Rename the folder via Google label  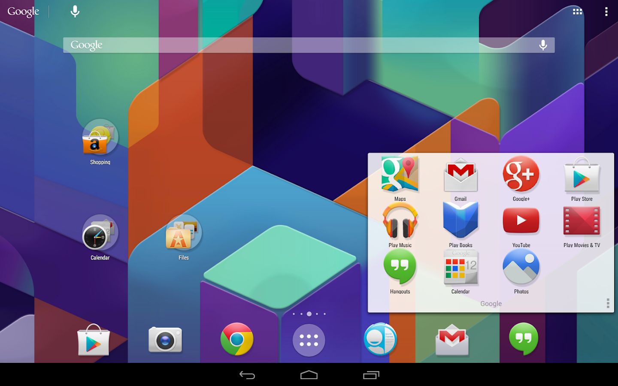point(491,304)
